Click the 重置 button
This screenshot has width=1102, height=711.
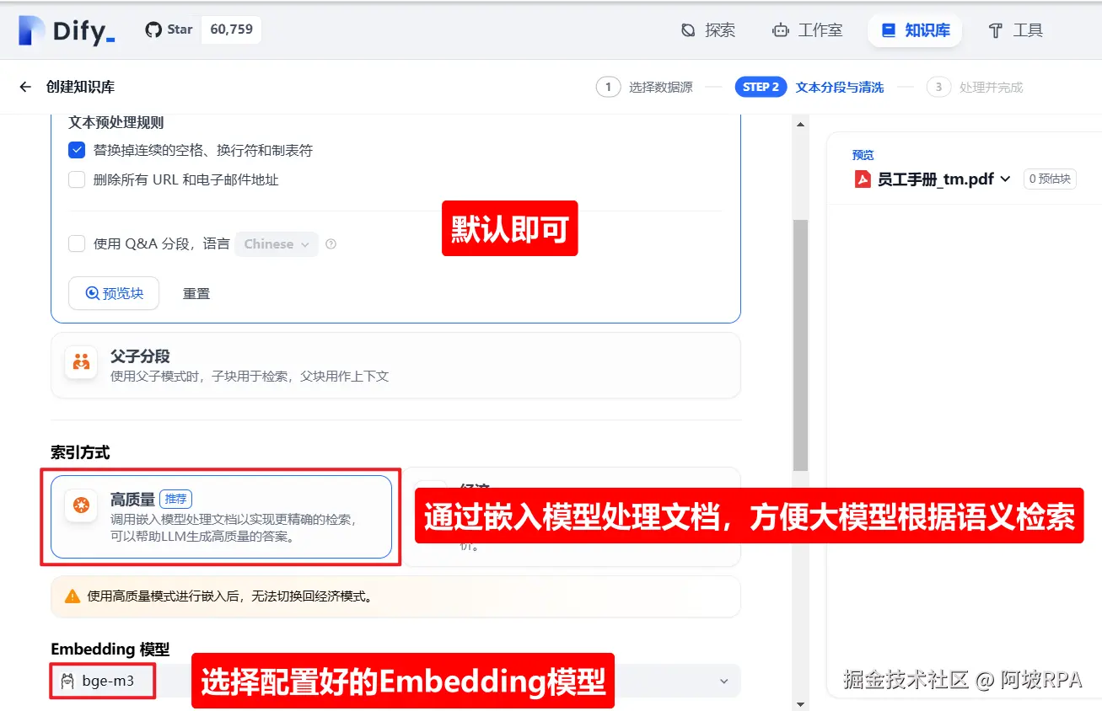[x=196, y=293]
